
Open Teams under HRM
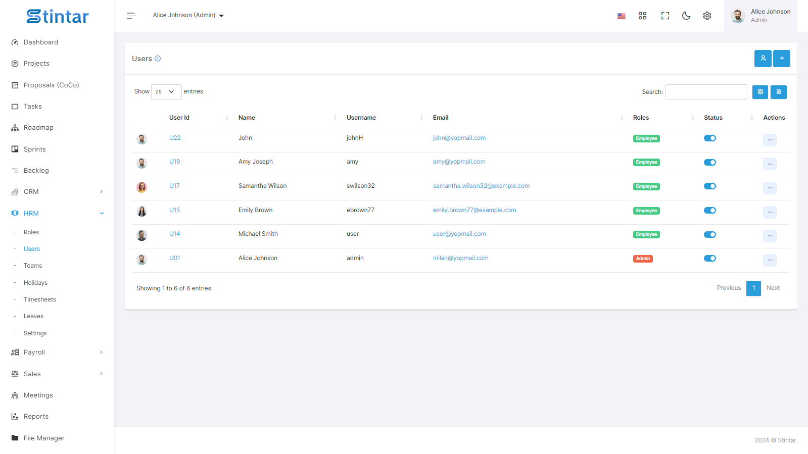(x=33, y=266)
